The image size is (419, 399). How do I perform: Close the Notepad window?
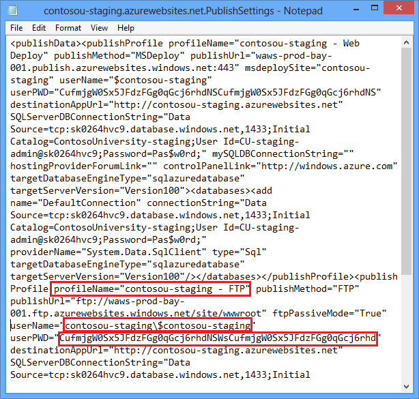399,8
